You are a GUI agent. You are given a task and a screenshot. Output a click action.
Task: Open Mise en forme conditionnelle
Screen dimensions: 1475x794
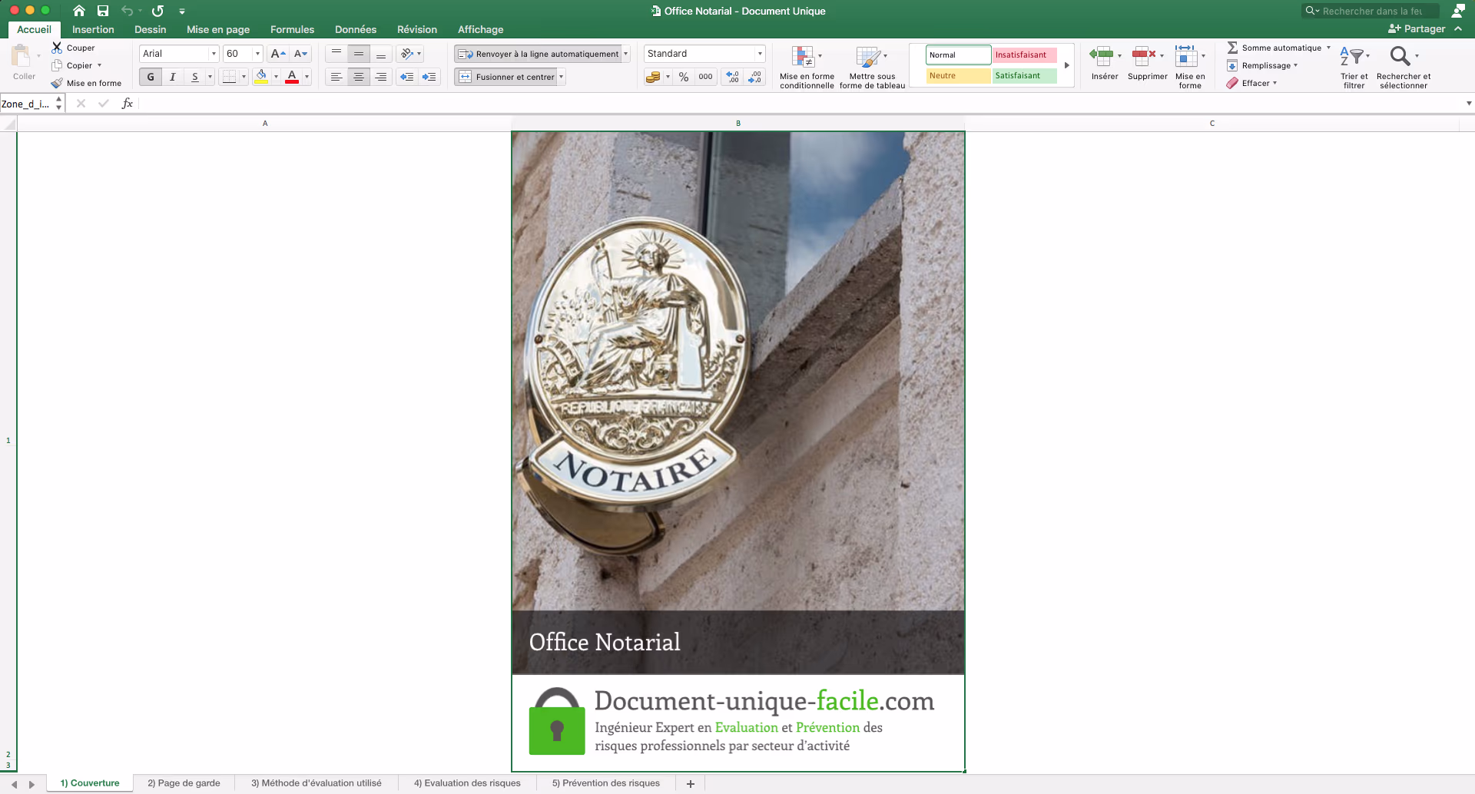click(x=807, y=66)
